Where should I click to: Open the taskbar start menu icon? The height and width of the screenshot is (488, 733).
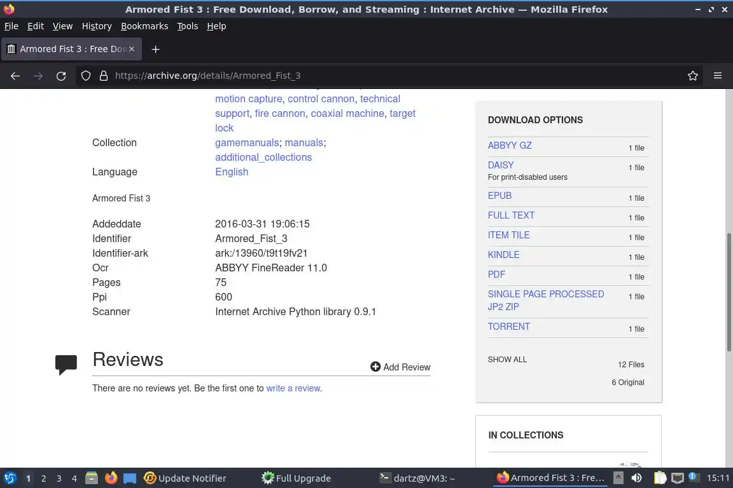10,478
